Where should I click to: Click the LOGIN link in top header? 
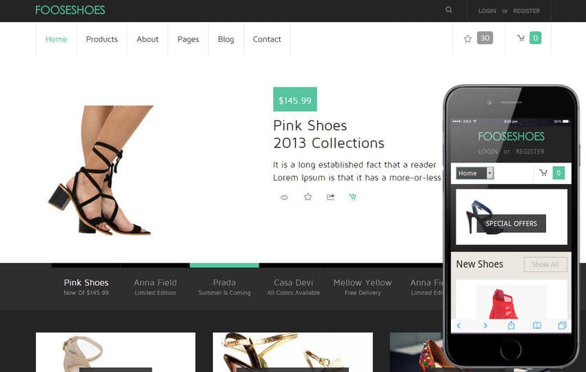click(x=487, y=11)
